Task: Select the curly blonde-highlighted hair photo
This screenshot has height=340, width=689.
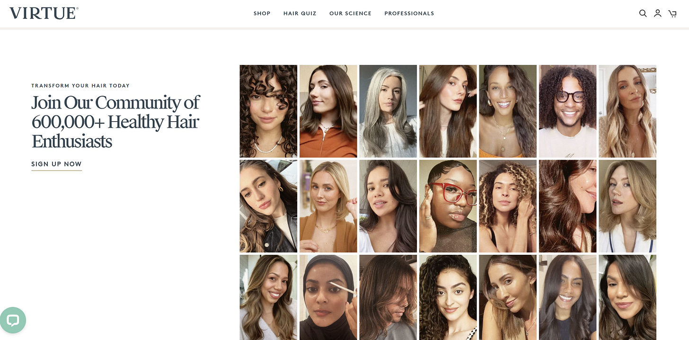Action: coord(508,206)
